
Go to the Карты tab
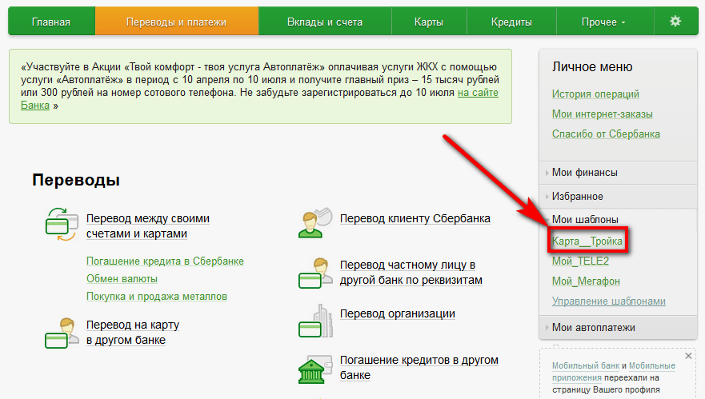point(429,22)
